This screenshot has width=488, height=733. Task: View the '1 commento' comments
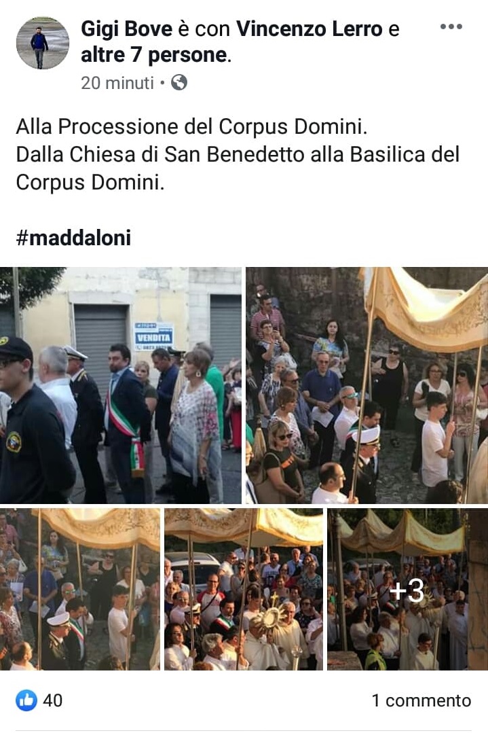coord(421,700)
